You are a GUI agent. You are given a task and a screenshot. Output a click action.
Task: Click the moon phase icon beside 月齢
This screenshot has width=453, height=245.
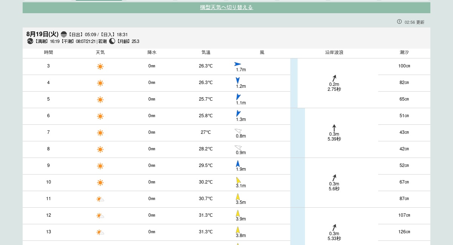pyautogui.click(x=112, y=41)
